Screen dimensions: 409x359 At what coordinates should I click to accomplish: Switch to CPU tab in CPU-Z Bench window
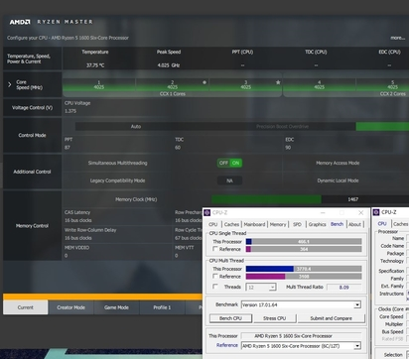point(213,224)
